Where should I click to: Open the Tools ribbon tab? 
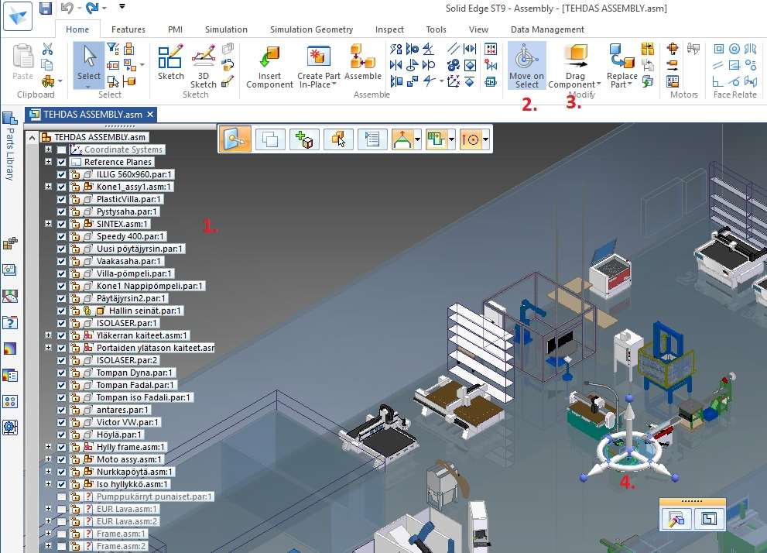point(436,29)
